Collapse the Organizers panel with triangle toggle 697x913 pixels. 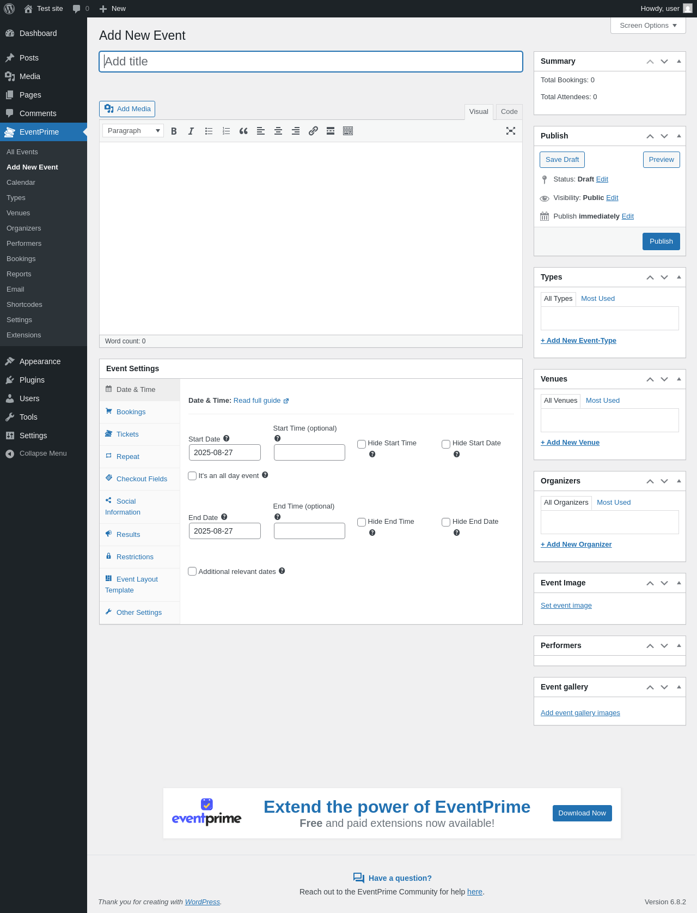[679, 481]
